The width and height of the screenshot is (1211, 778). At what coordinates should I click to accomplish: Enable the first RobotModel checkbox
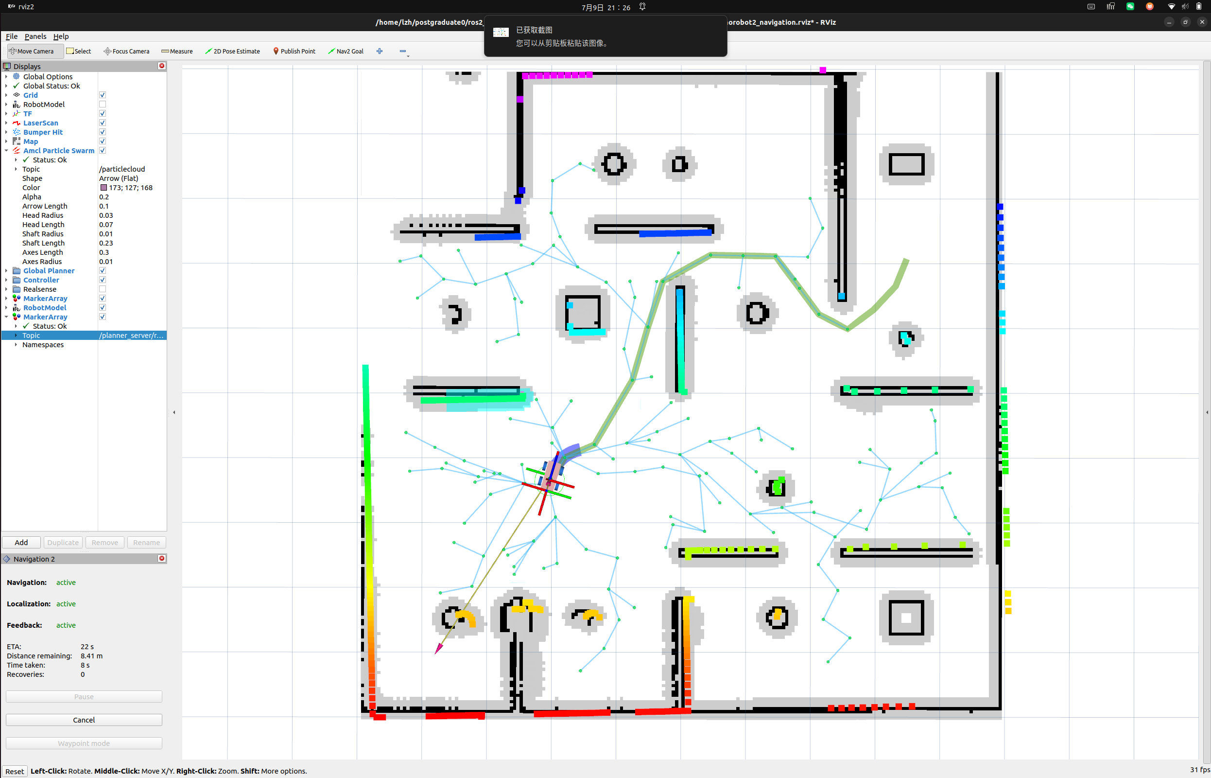tap(103, 104)
